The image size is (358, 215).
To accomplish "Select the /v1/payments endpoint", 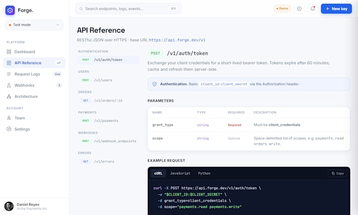I will (x=108, y=120).
